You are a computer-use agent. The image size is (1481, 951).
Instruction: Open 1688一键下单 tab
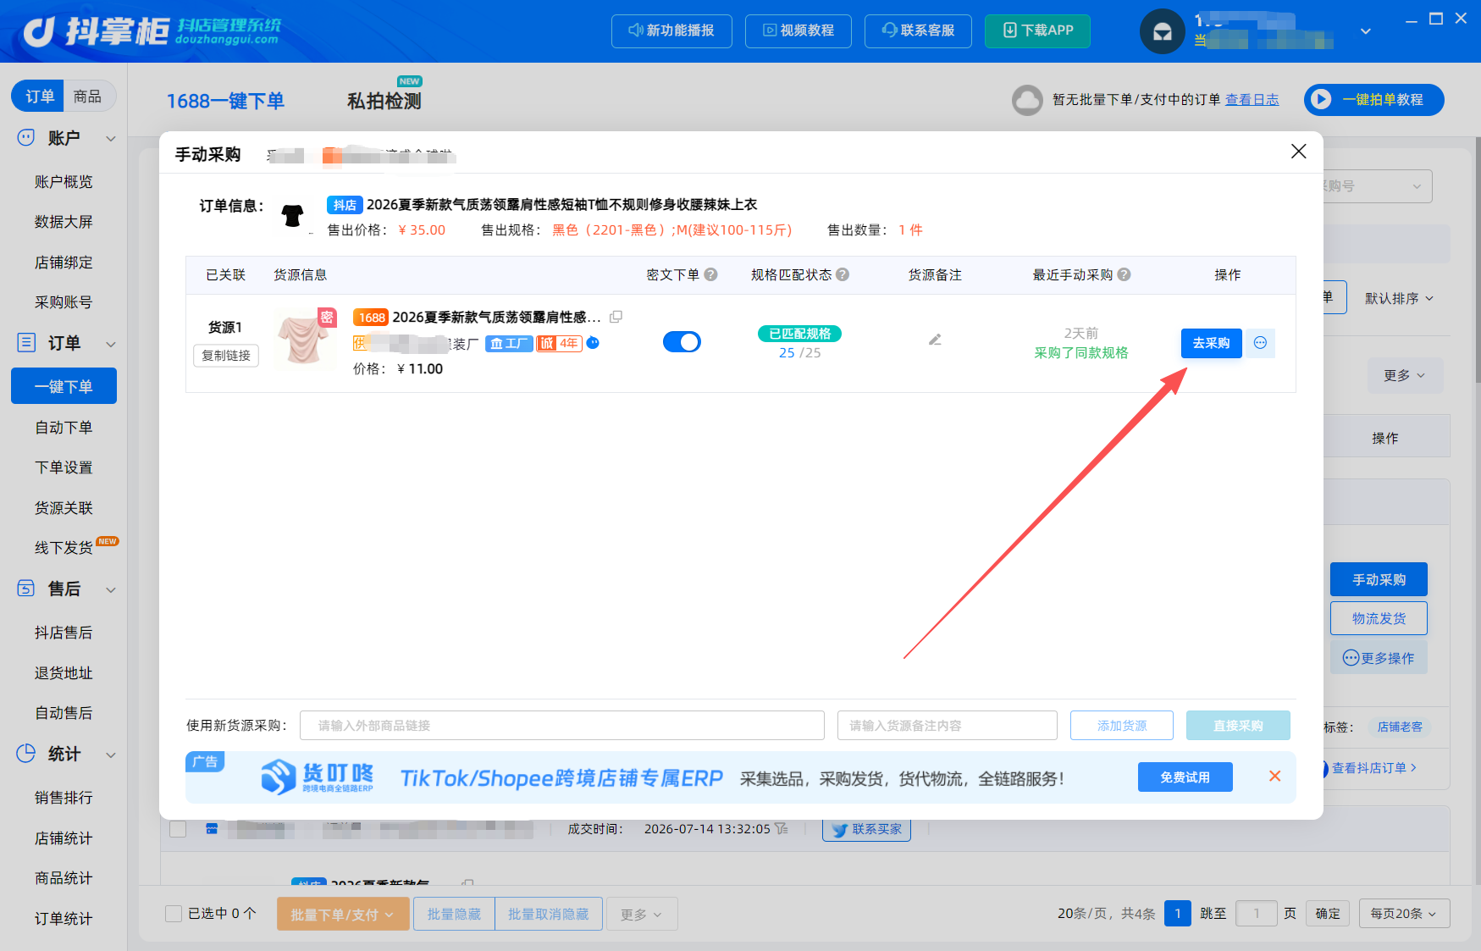pos(224,101)
